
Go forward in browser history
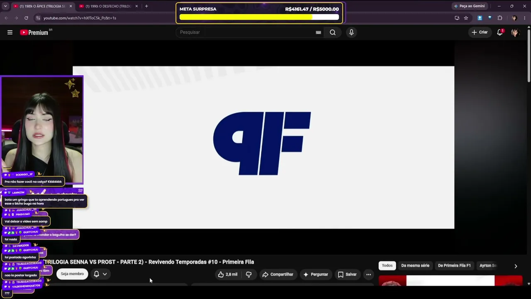[x=16, y=18]
